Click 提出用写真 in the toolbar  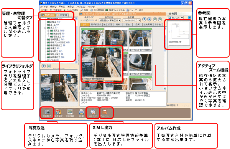pyautogui.click(x=97, y=10)
